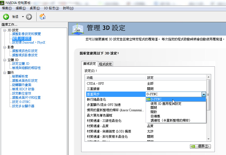Switch to the 程式設定 tab
Viewport: 226px width, 155px height.
(x=105, y=64)
